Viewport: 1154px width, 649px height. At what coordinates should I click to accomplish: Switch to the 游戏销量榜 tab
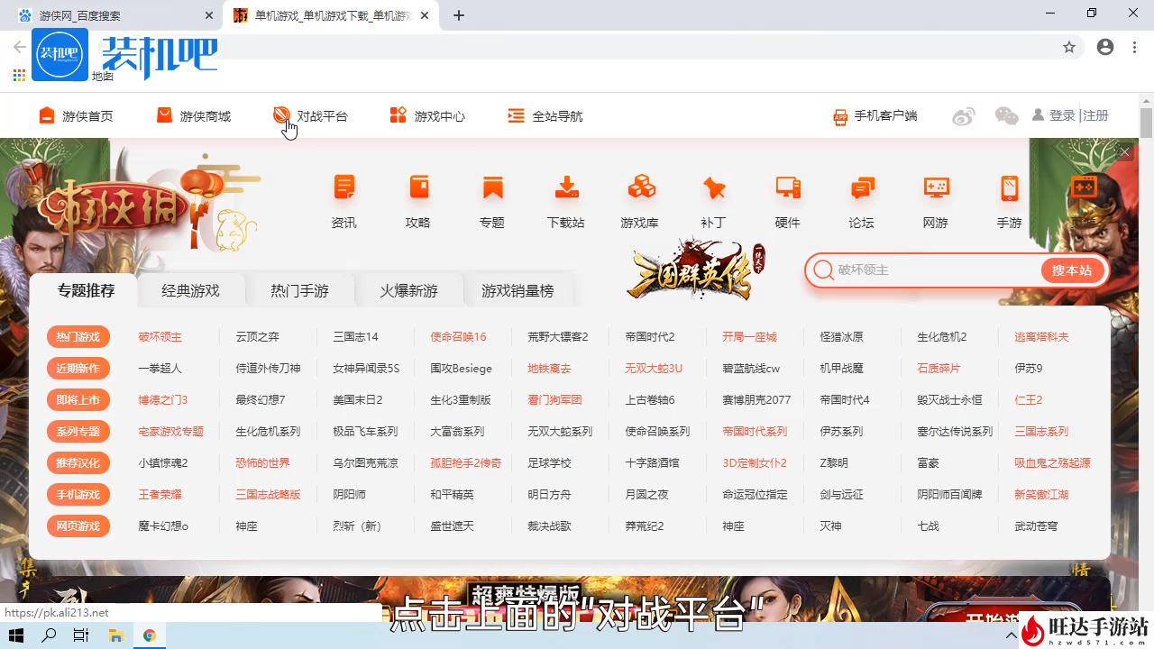pyautogui.click(x=517, y=290)
